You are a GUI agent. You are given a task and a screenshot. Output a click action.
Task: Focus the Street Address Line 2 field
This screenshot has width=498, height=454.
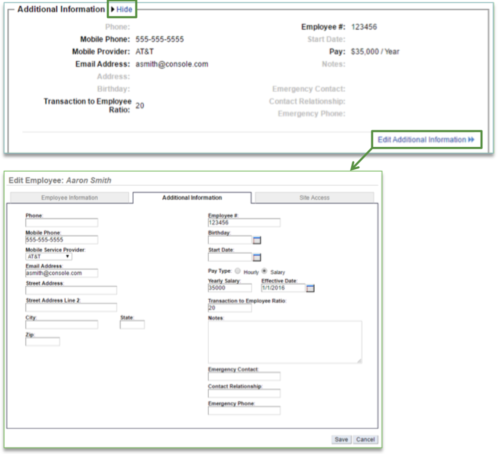[x=71, y=307]
